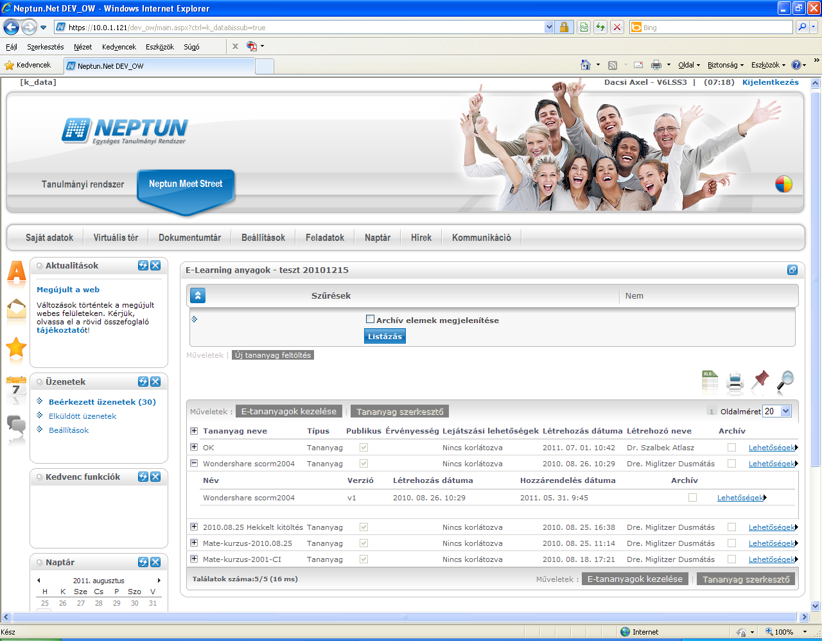Go to previous month in Naptár
This screenshot has height=641, width=822.
(x=39, y=581)
